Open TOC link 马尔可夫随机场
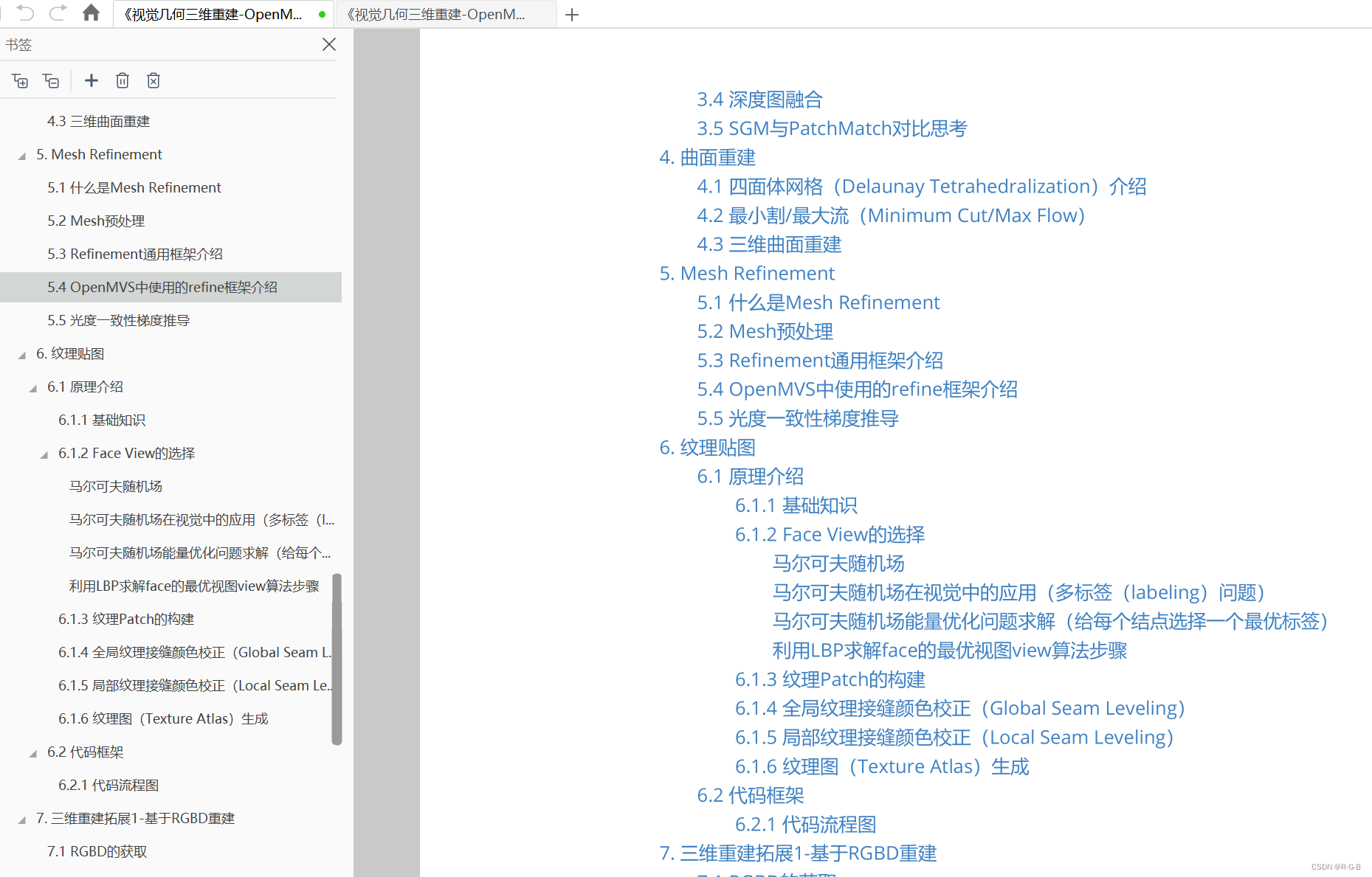Image resolution: width=1372 pixels, height=877 pixels. pos(838,563)
